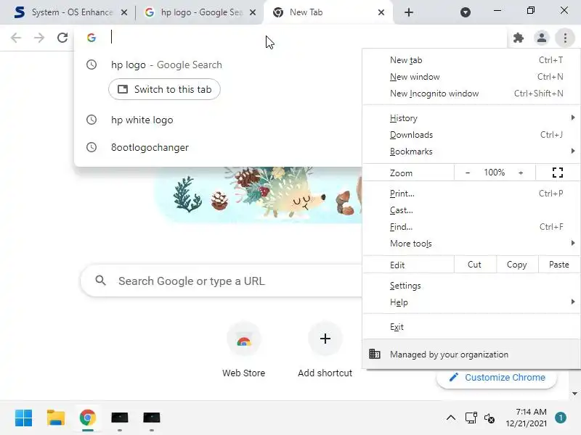This screenshot has height=435, width=581.
Task: Expand the Help submenu
Action: click(471, 302)
